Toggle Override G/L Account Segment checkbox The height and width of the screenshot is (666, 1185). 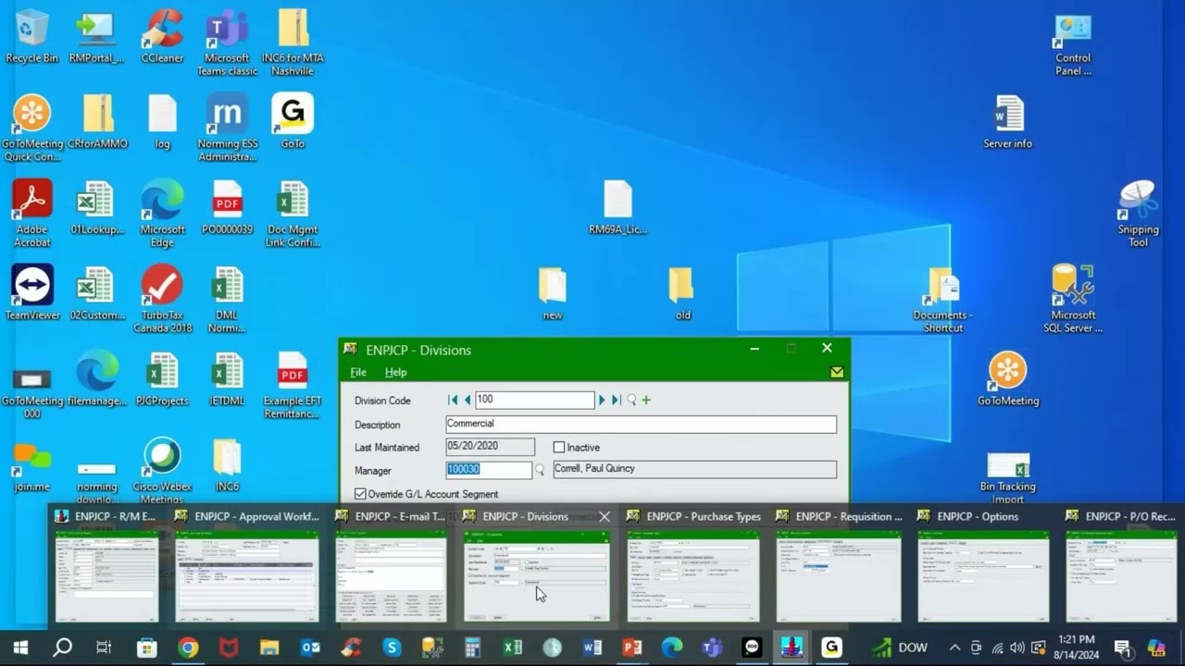coord(361,494)
